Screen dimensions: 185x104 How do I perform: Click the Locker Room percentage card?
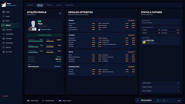(x=36, y=51)
